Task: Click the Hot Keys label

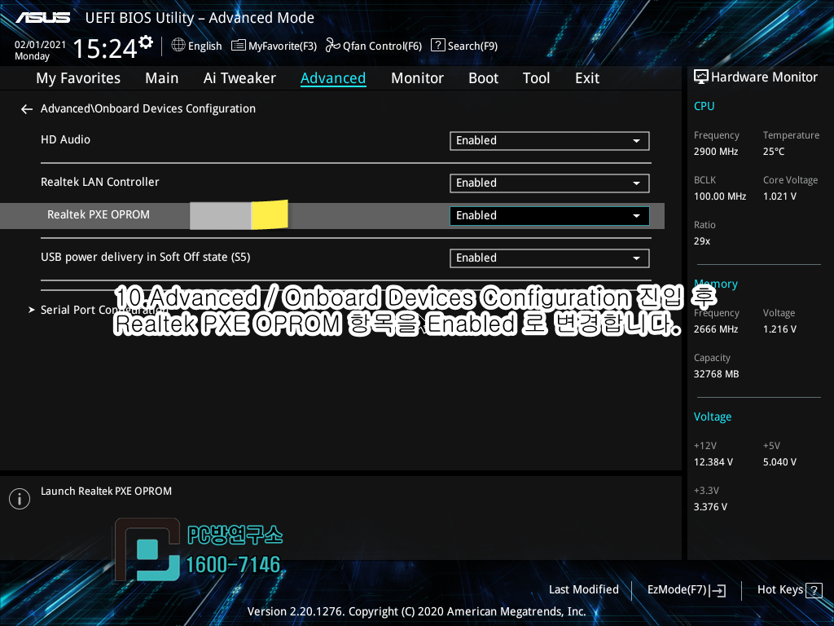Action: click(x=779, y=590)
